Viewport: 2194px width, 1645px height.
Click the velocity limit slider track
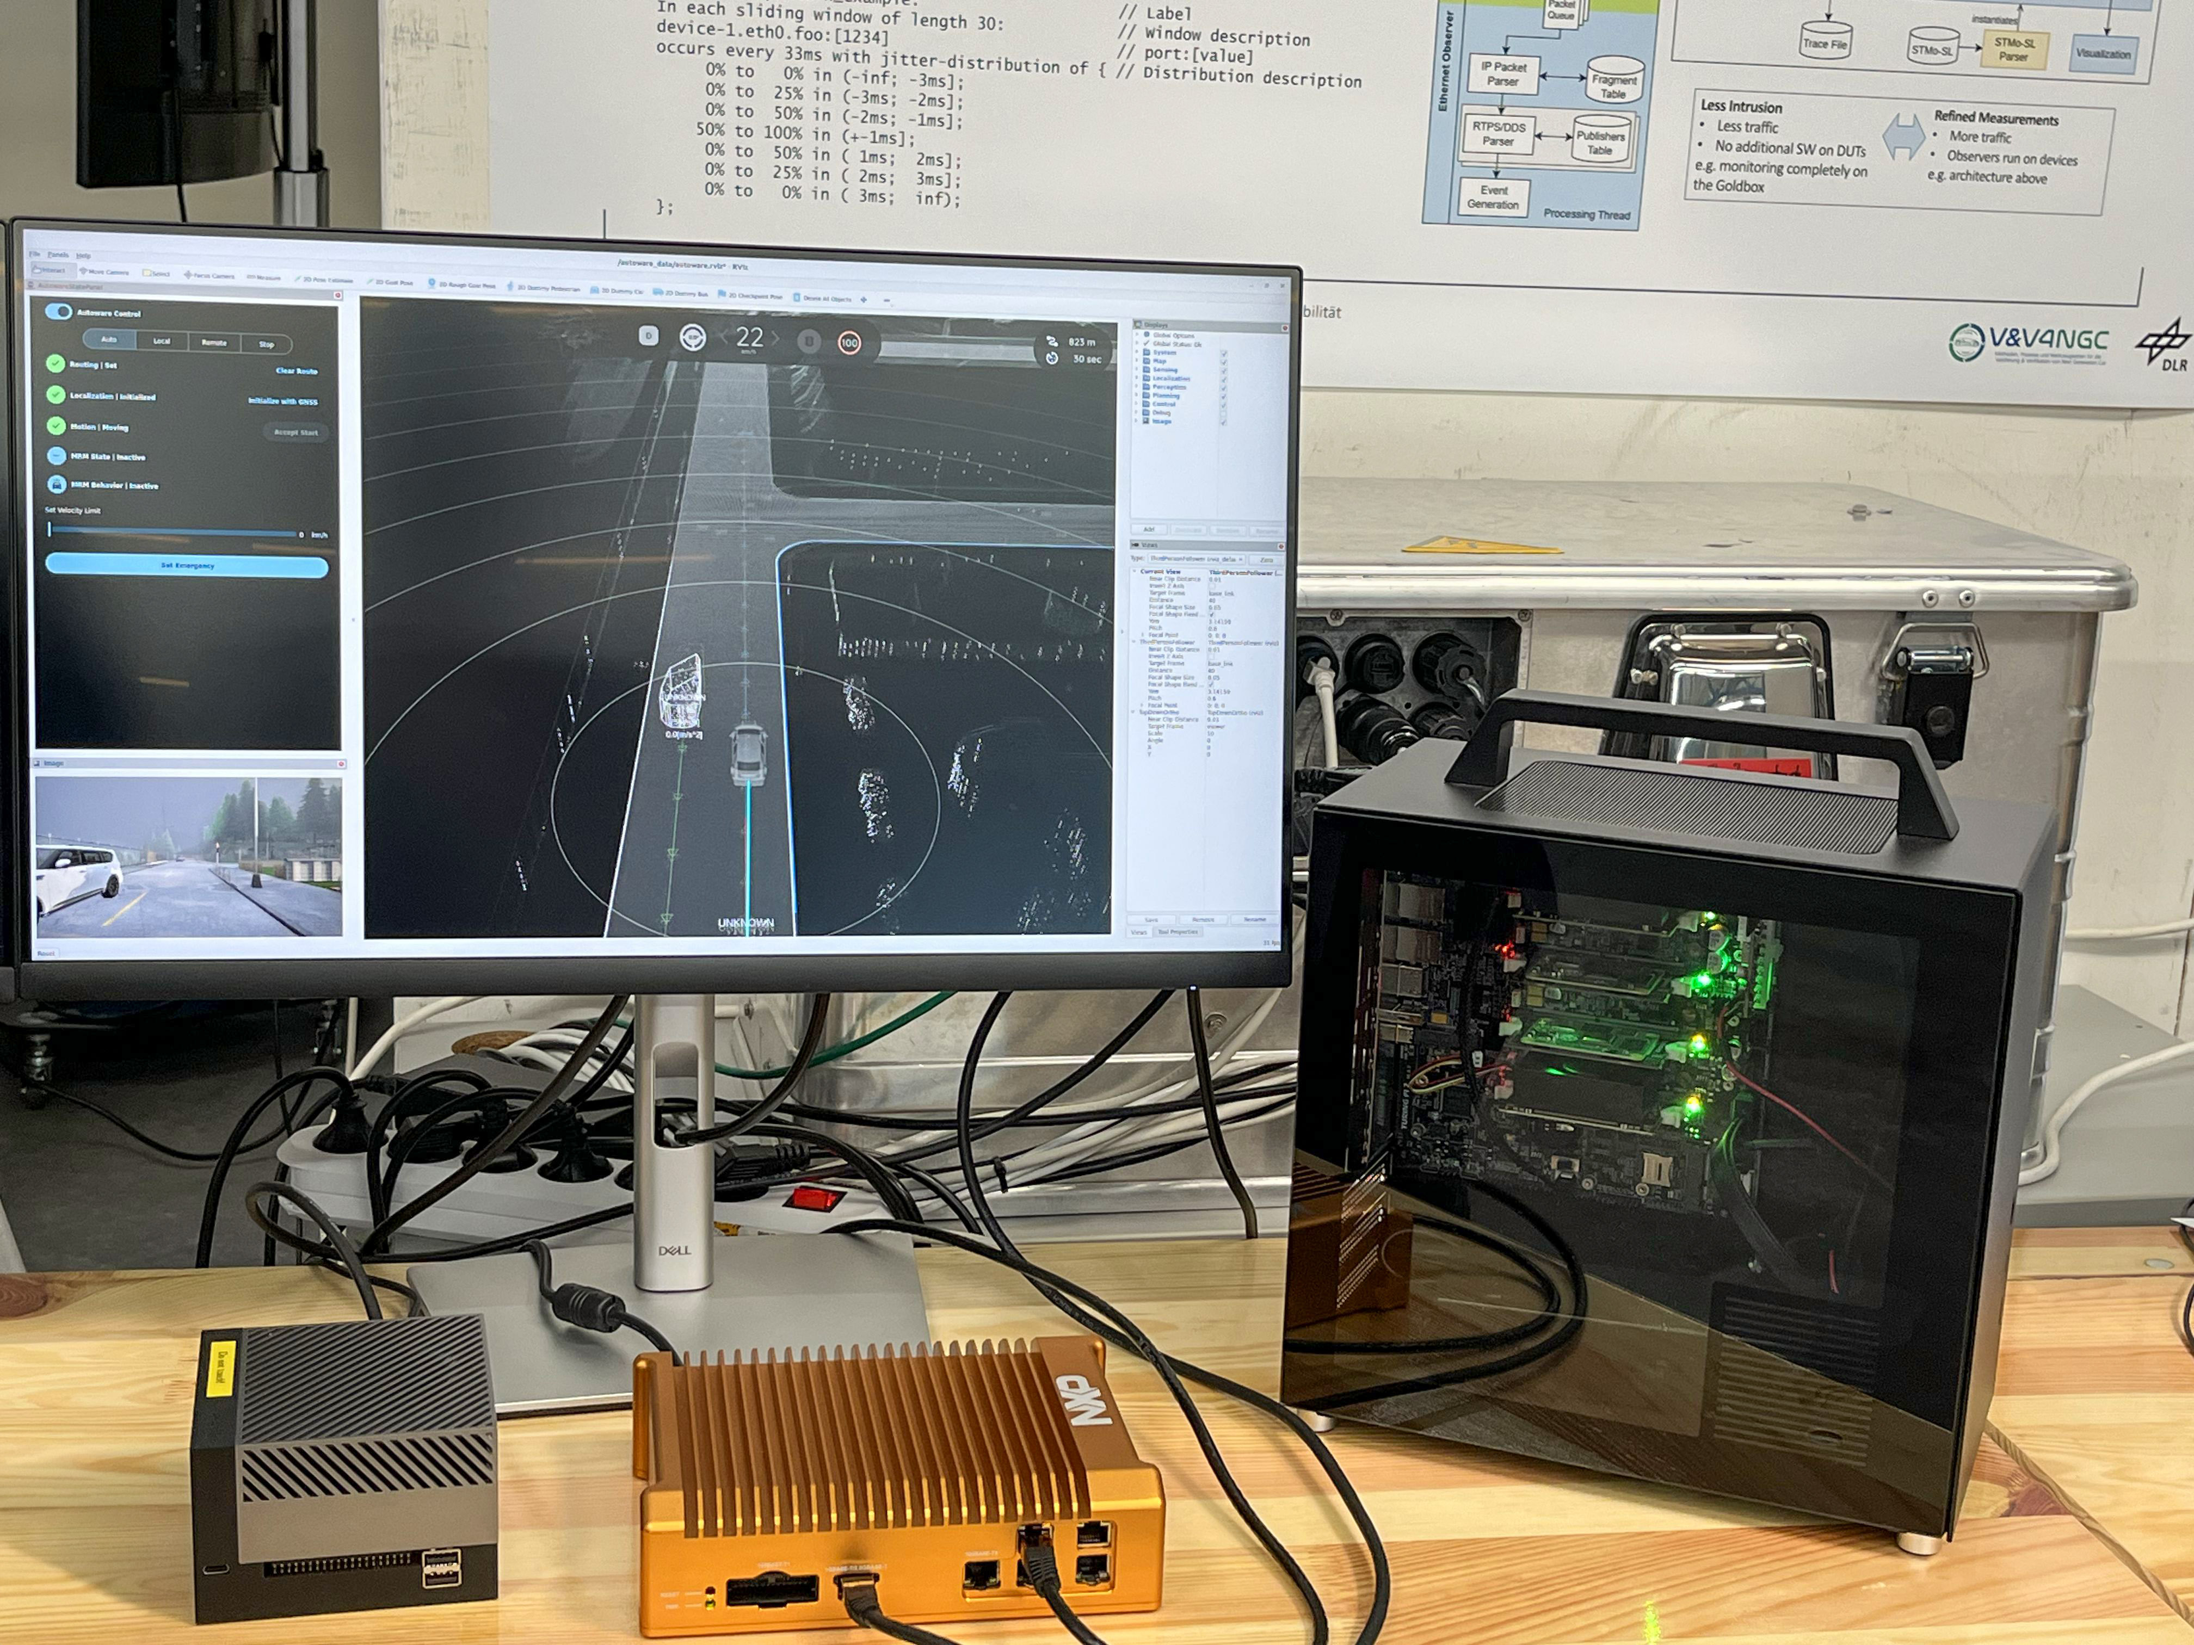pos(174,533)
